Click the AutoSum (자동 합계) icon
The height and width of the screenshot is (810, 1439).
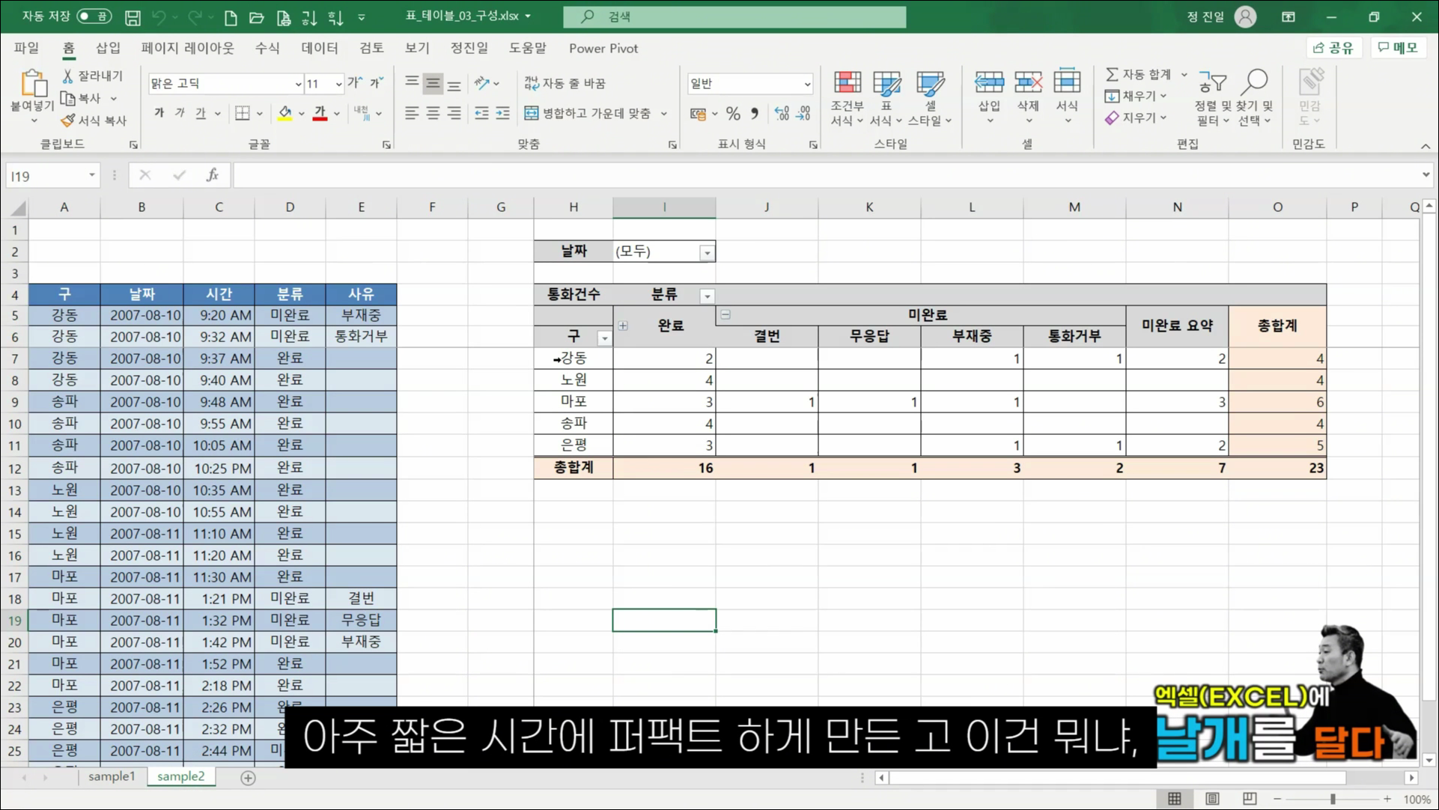pyautogui.click(x=1140, y=73)
